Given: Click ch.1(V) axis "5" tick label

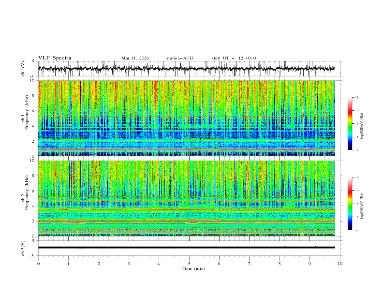Looking at the screenshot, I should pyautogui.click(x=33, y=61).
